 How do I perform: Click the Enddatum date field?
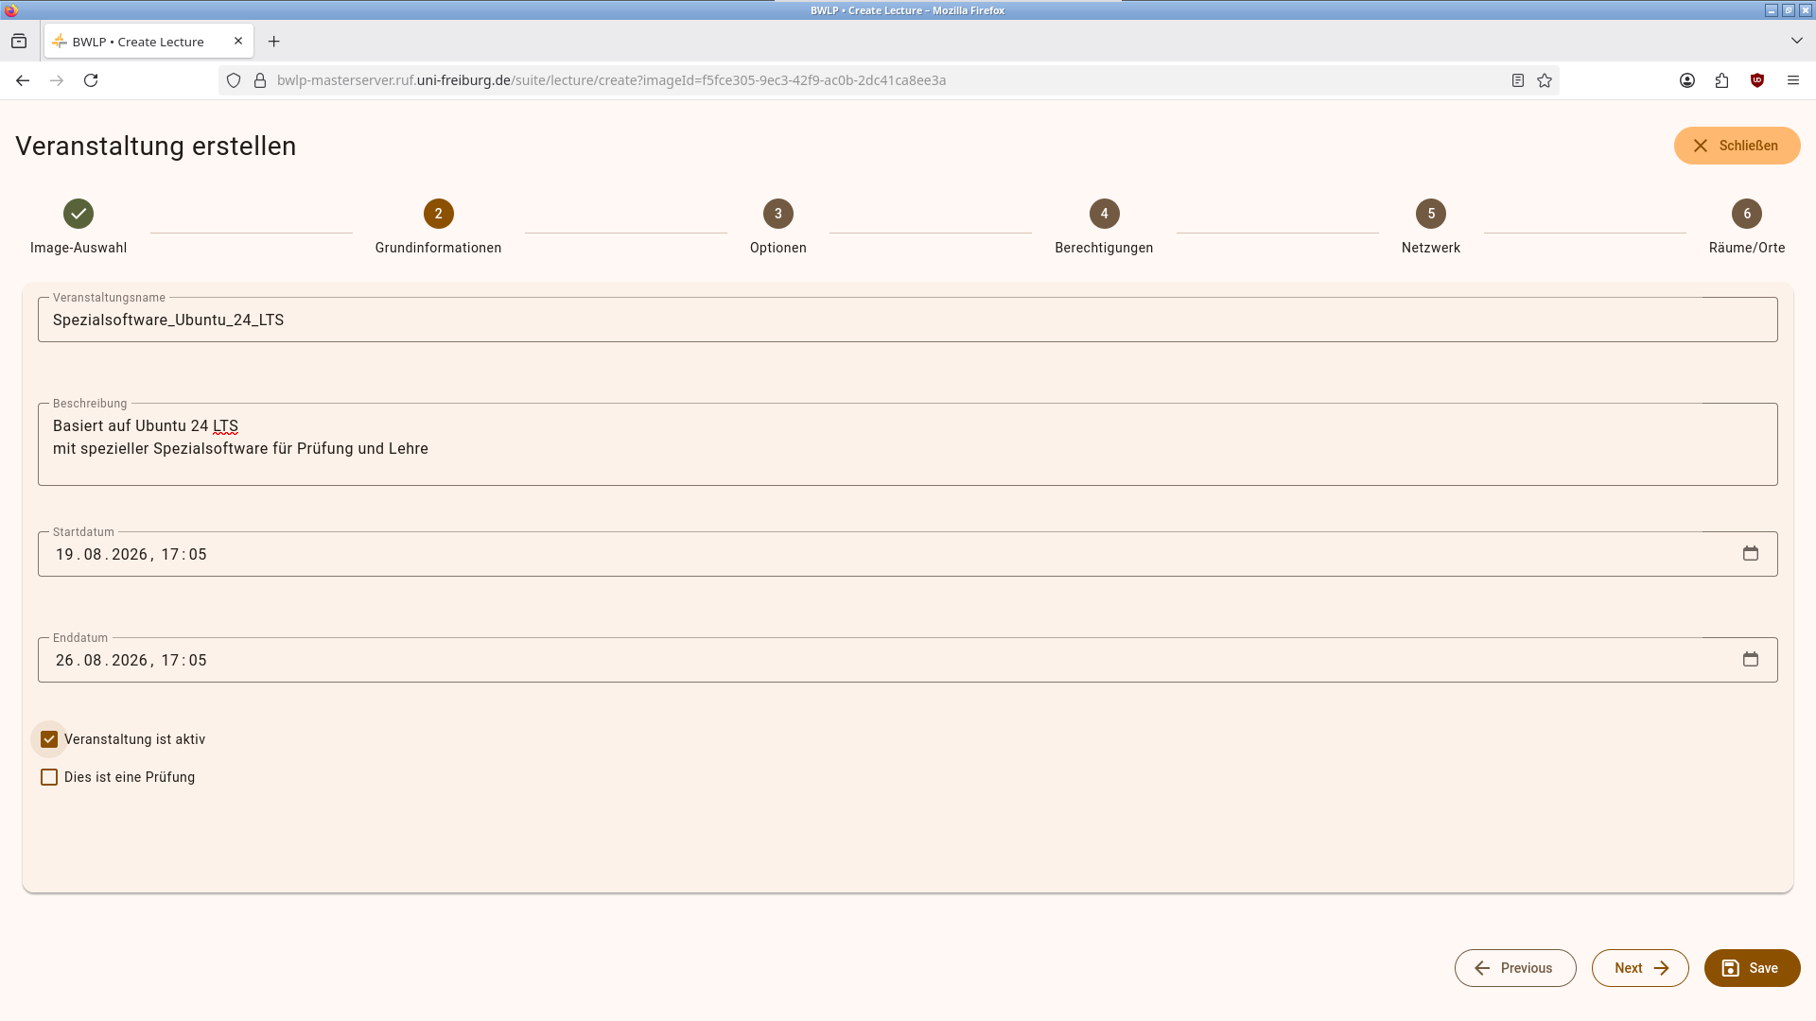pyautogui.click(x=907, y=660)
